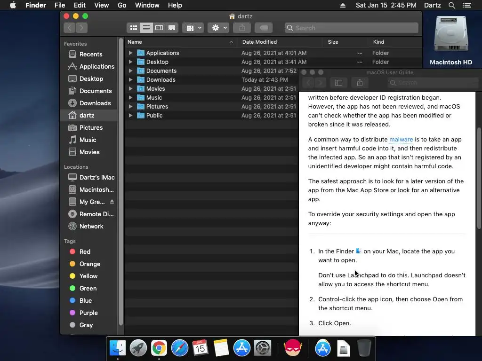The height and width of the screenshot is (361, 482).
Task: Open Applications in sidebar Favorites
Action: pos(89,67)
